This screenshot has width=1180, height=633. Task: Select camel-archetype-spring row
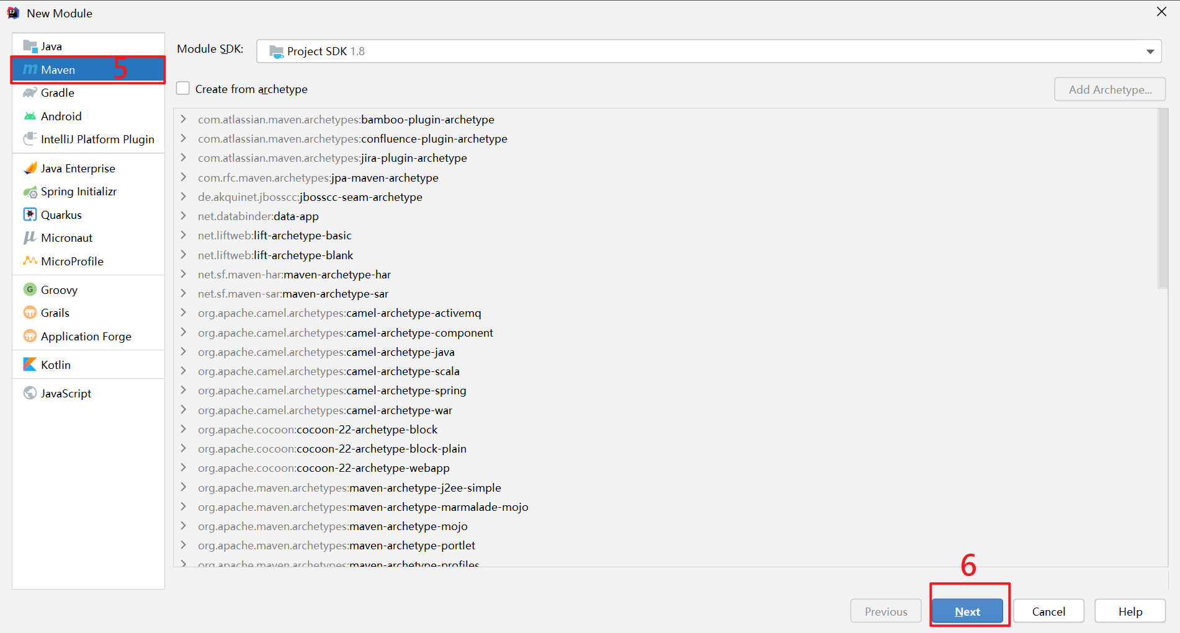665,390
